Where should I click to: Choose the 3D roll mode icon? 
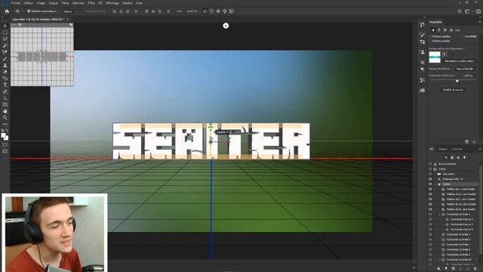tap(211, 11)
